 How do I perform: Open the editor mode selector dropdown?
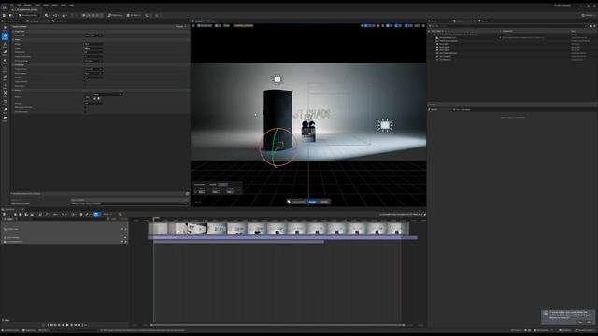tap(28, 15)
